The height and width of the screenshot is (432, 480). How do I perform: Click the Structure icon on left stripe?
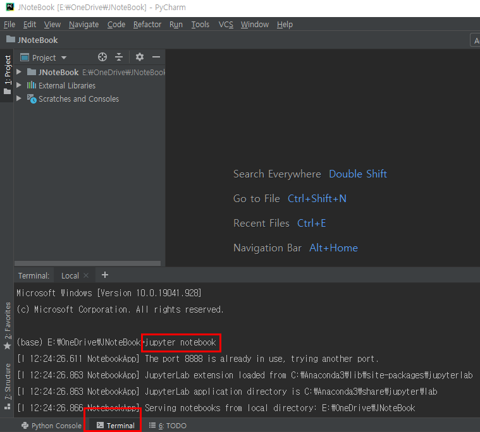[x=8, y=407]
